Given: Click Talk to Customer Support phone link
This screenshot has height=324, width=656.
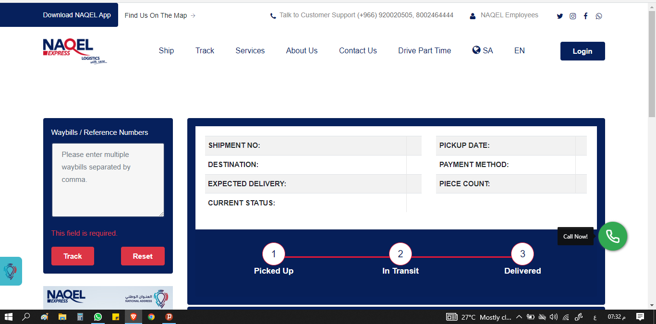Looking at the screenshot, I should click(x=362, y=15).
